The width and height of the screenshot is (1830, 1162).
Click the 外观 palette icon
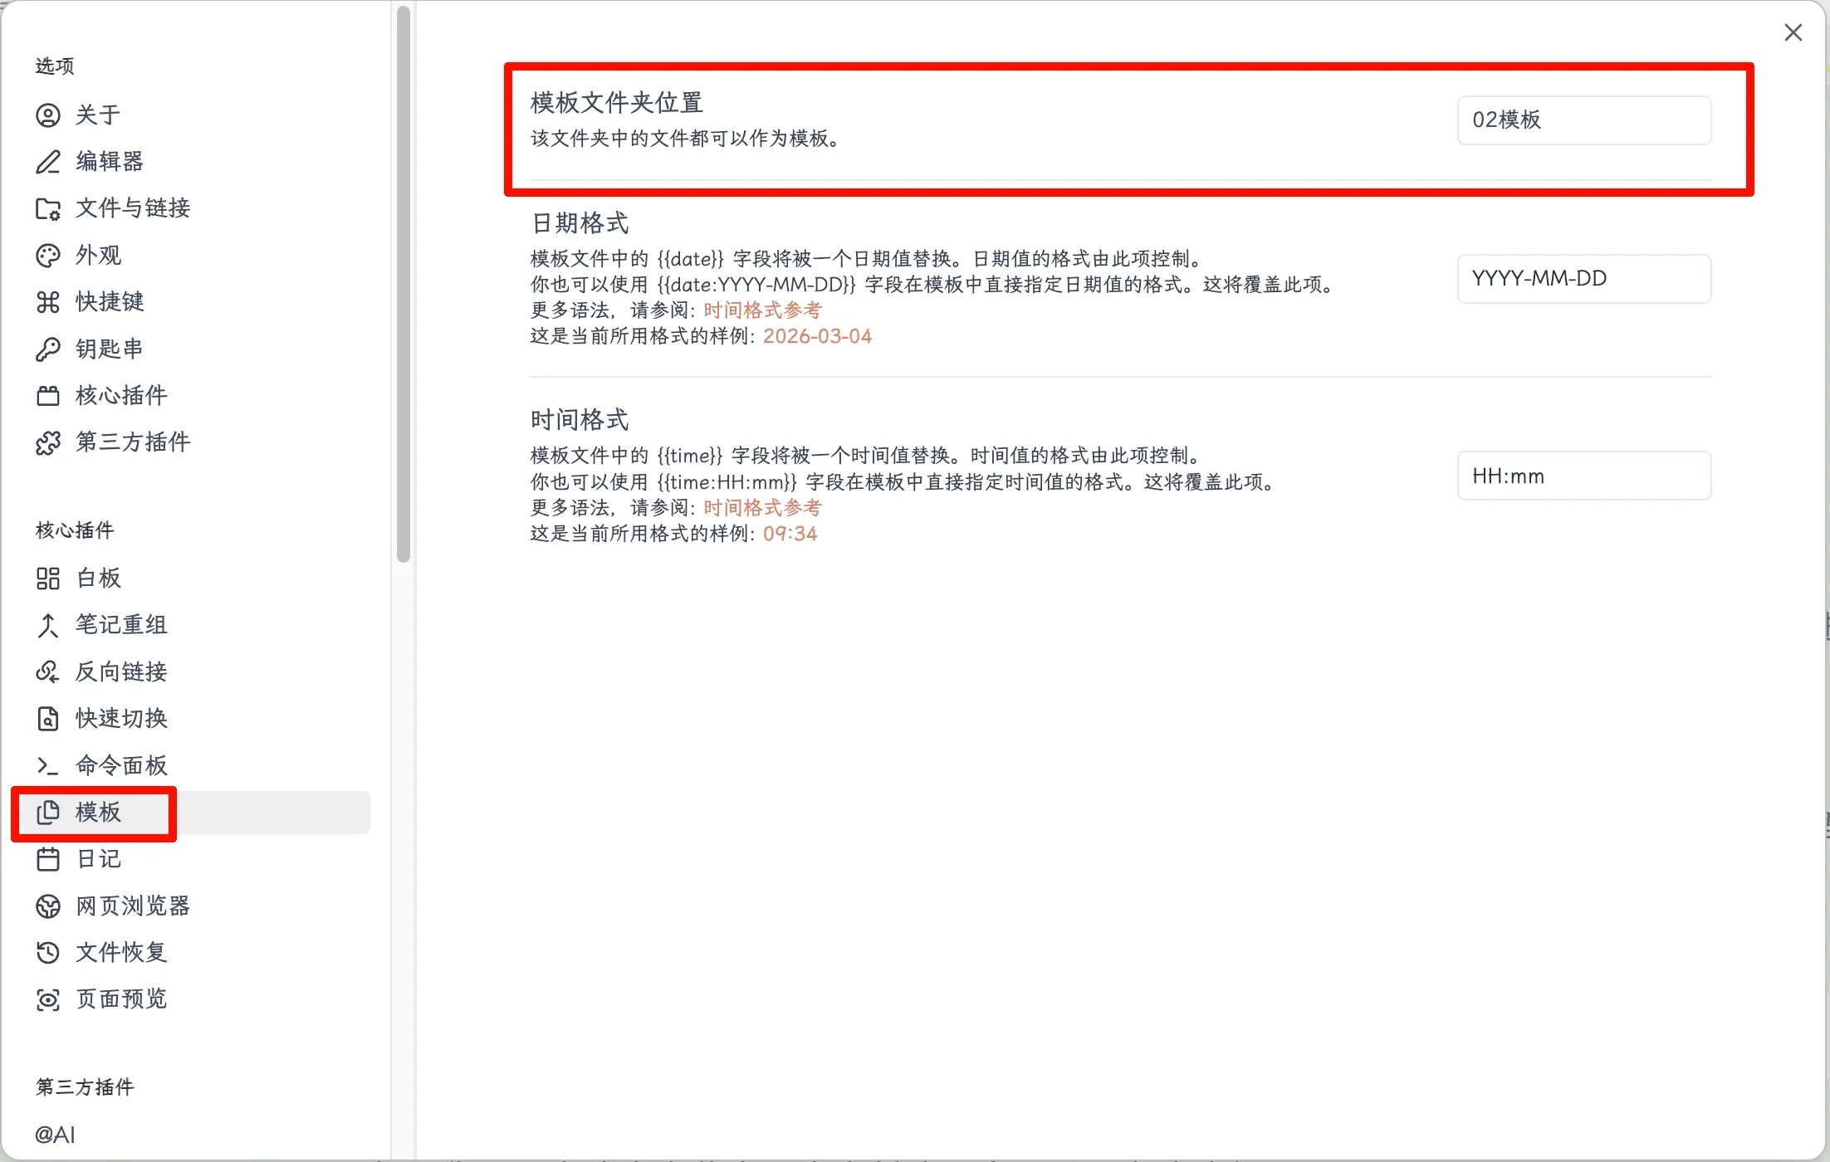48,255
